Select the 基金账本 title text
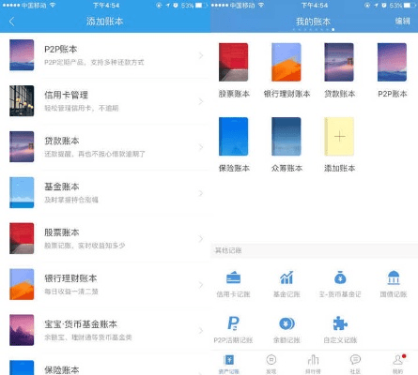This screenshot has width=418, height=375. (62, 187)
